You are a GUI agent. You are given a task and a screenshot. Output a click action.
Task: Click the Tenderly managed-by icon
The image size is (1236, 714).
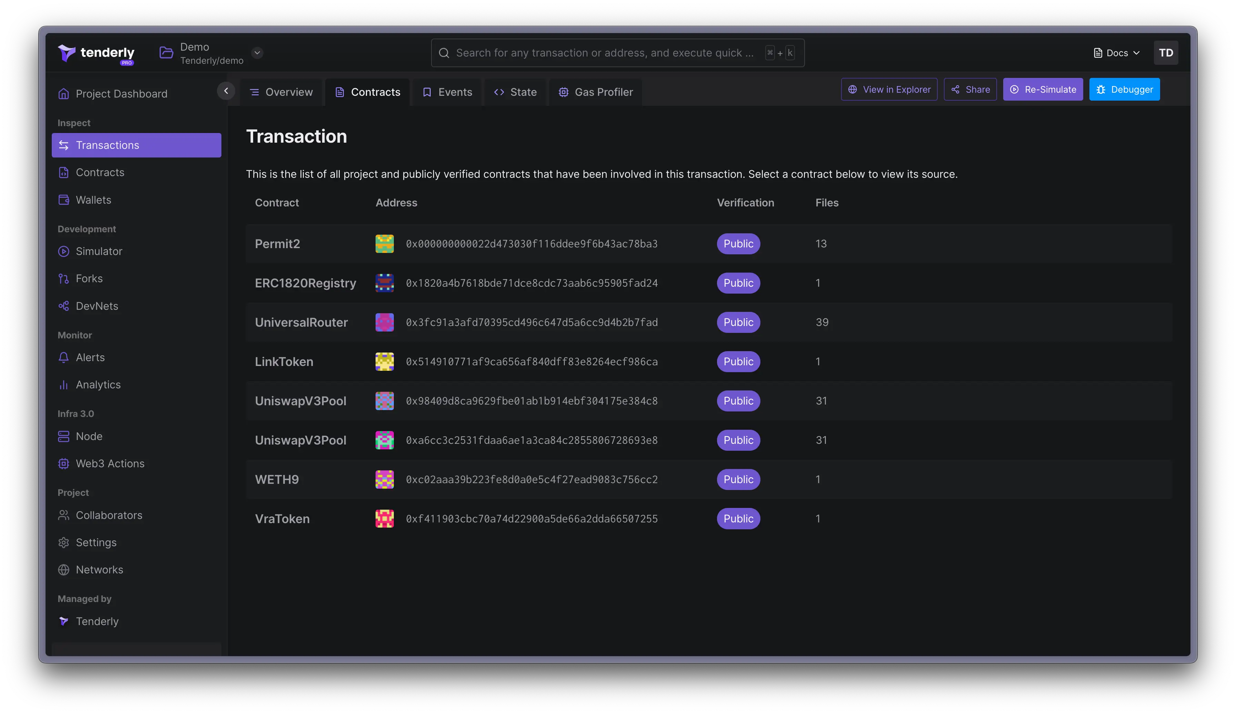tap(64, 621)
